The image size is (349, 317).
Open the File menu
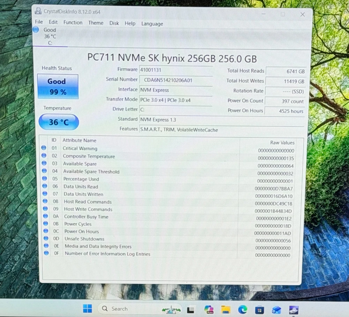click(39, 22)
